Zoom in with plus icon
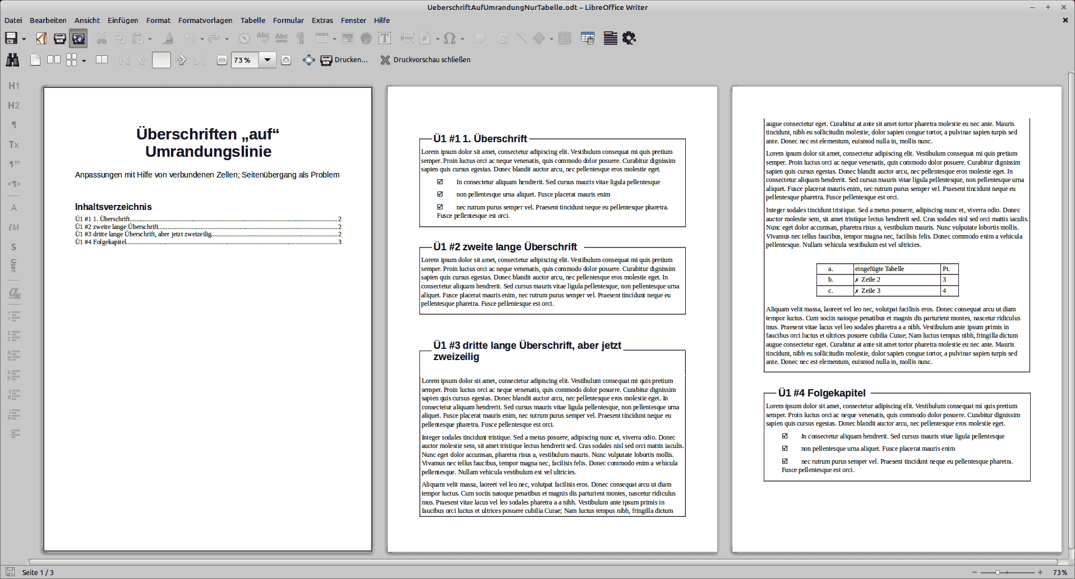Viewport: 1075px width, 579px height. coord(286,60)
